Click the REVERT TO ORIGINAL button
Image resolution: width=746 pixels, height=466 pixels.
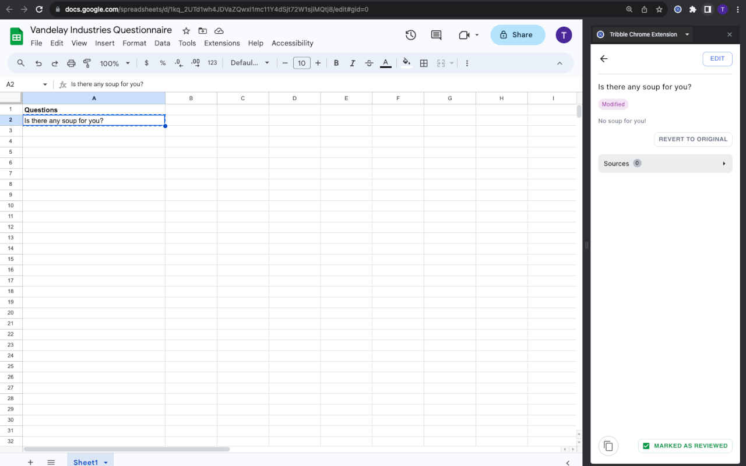693,139
